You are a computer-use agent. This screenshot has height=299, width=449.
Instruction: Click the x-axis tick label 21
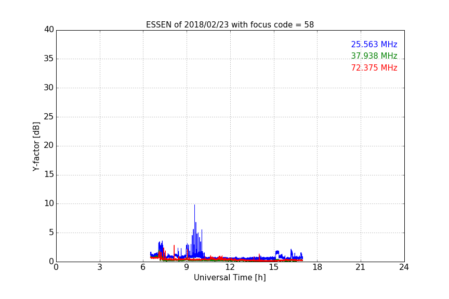pyautogui.click(x=361, y=267)
